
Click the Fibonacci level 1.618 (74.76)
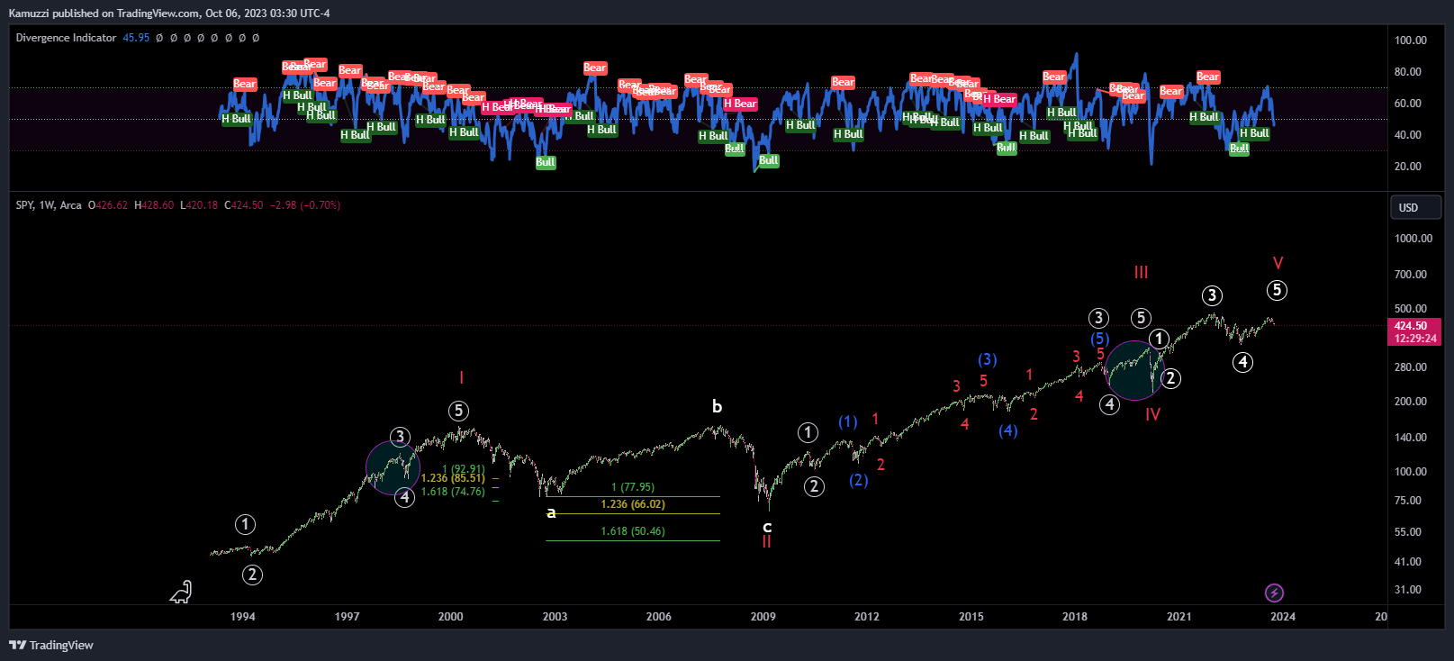pyautogui.click(x=453, y=492)
